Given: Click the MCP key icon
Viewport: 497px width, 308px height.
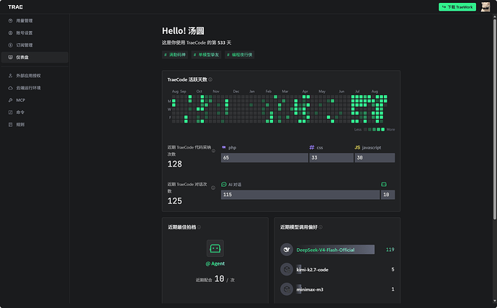Looking at the screenshot, I should pyautogui.click(x=11, y=100).
